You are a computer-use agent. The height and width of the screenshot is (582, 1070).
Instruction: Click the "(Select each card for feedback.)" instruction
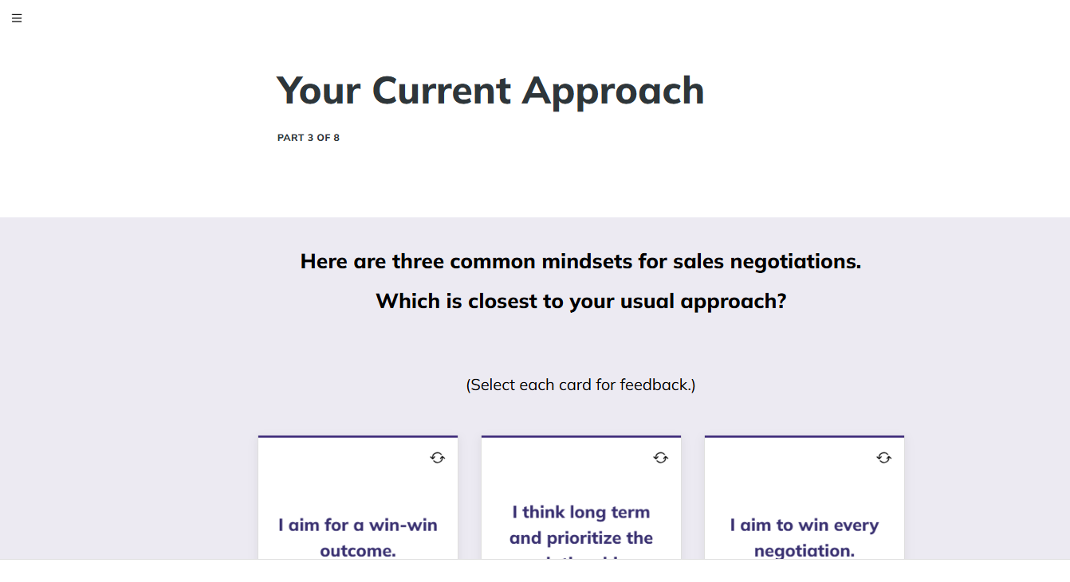(581, 385)
